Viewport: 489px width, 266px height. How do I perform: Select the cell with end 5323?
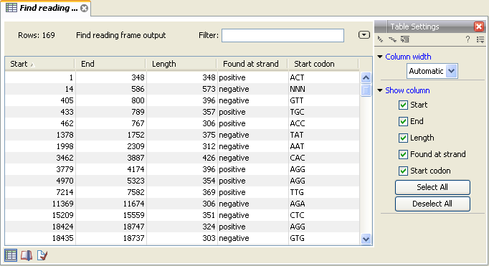[x=110, y=181]
